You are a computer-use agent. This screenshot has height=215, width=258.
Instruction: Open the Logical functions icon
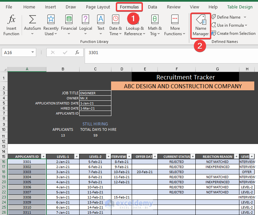86,19
